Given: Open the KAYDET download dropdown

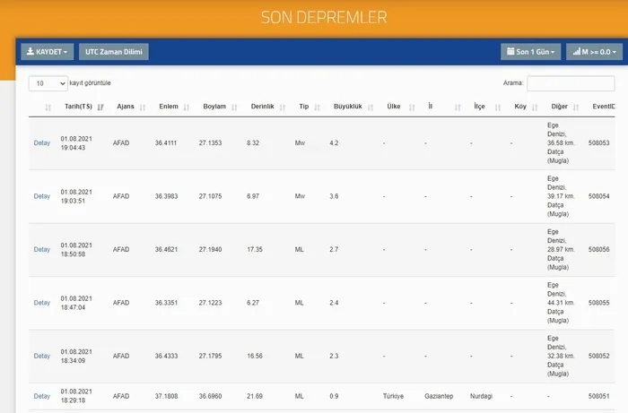Looking at the screenshot, I should [48, 52].
